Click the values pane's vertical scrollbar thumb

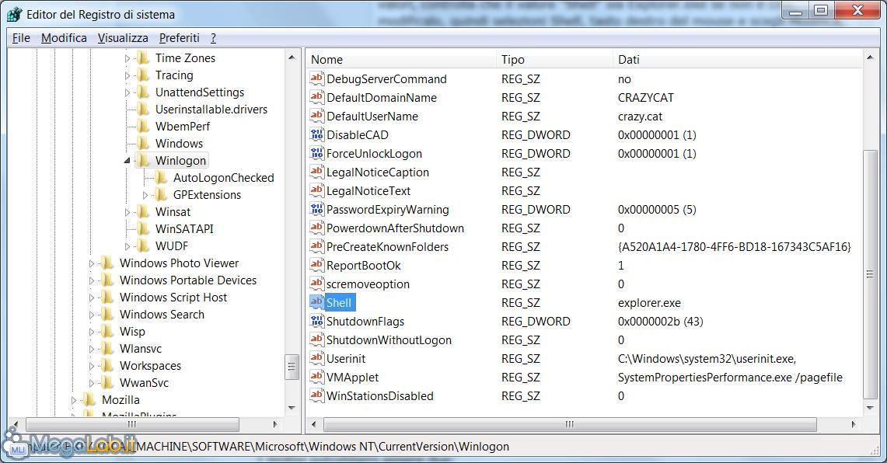(870, 275)
